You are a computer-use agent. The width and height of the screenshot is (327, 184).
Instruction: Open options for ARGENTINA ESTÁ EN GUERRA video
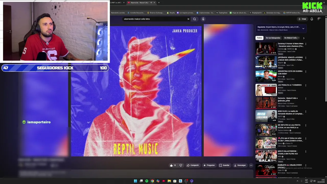click(x=306, y=72)
